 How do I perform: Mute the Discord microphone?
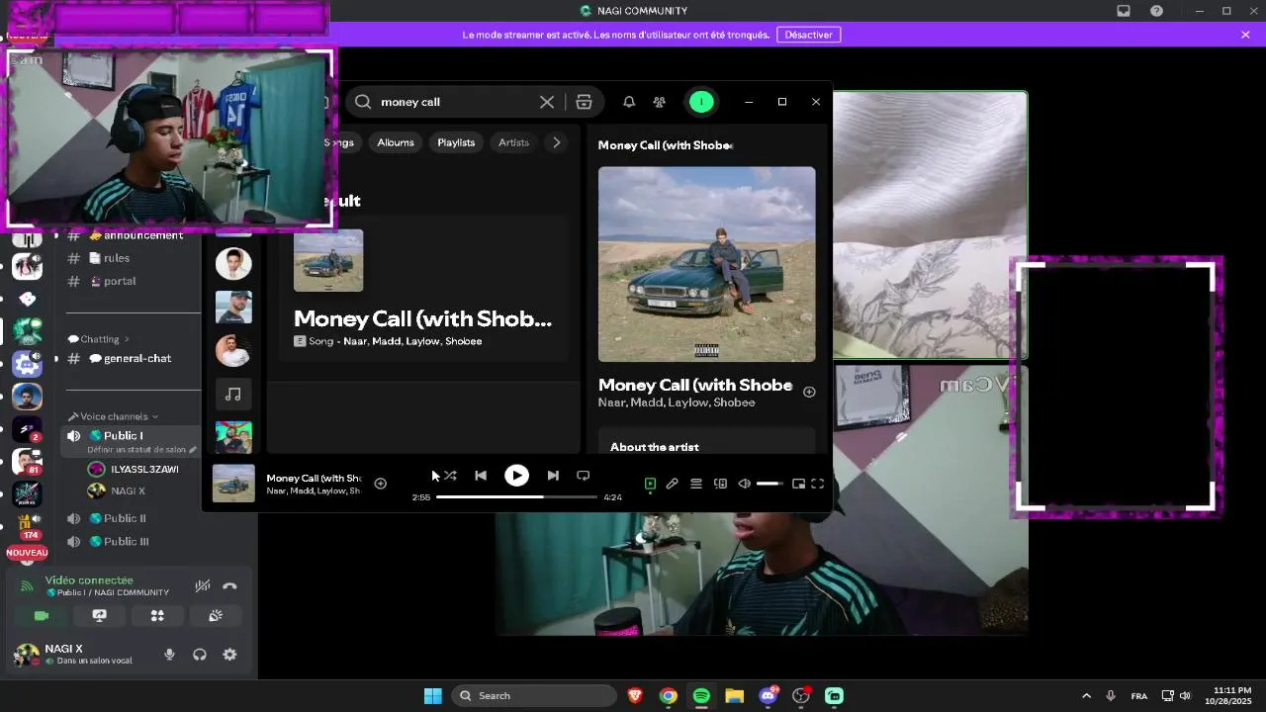[x=169, y=655]
